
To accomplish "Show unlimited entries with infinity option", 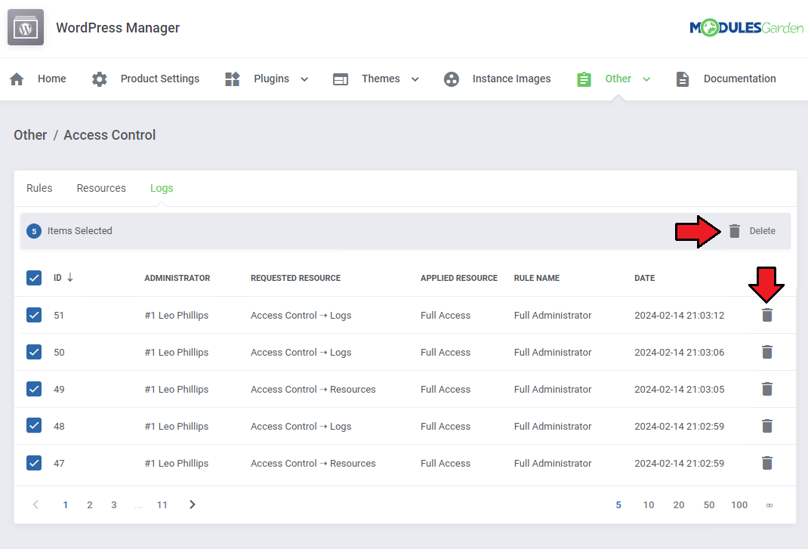I will pyautogui.click(x=769, y=506).
